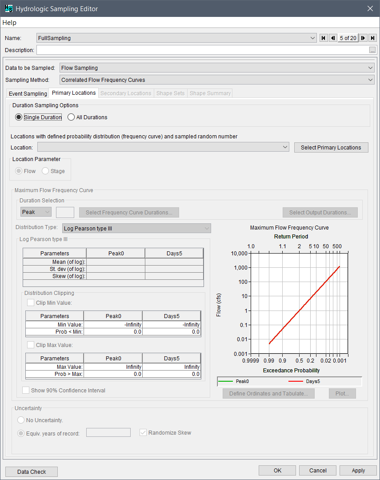Click the '5 of 20' record counter
The height and width of the screenshot is (480, 380).
click(348, 38)
